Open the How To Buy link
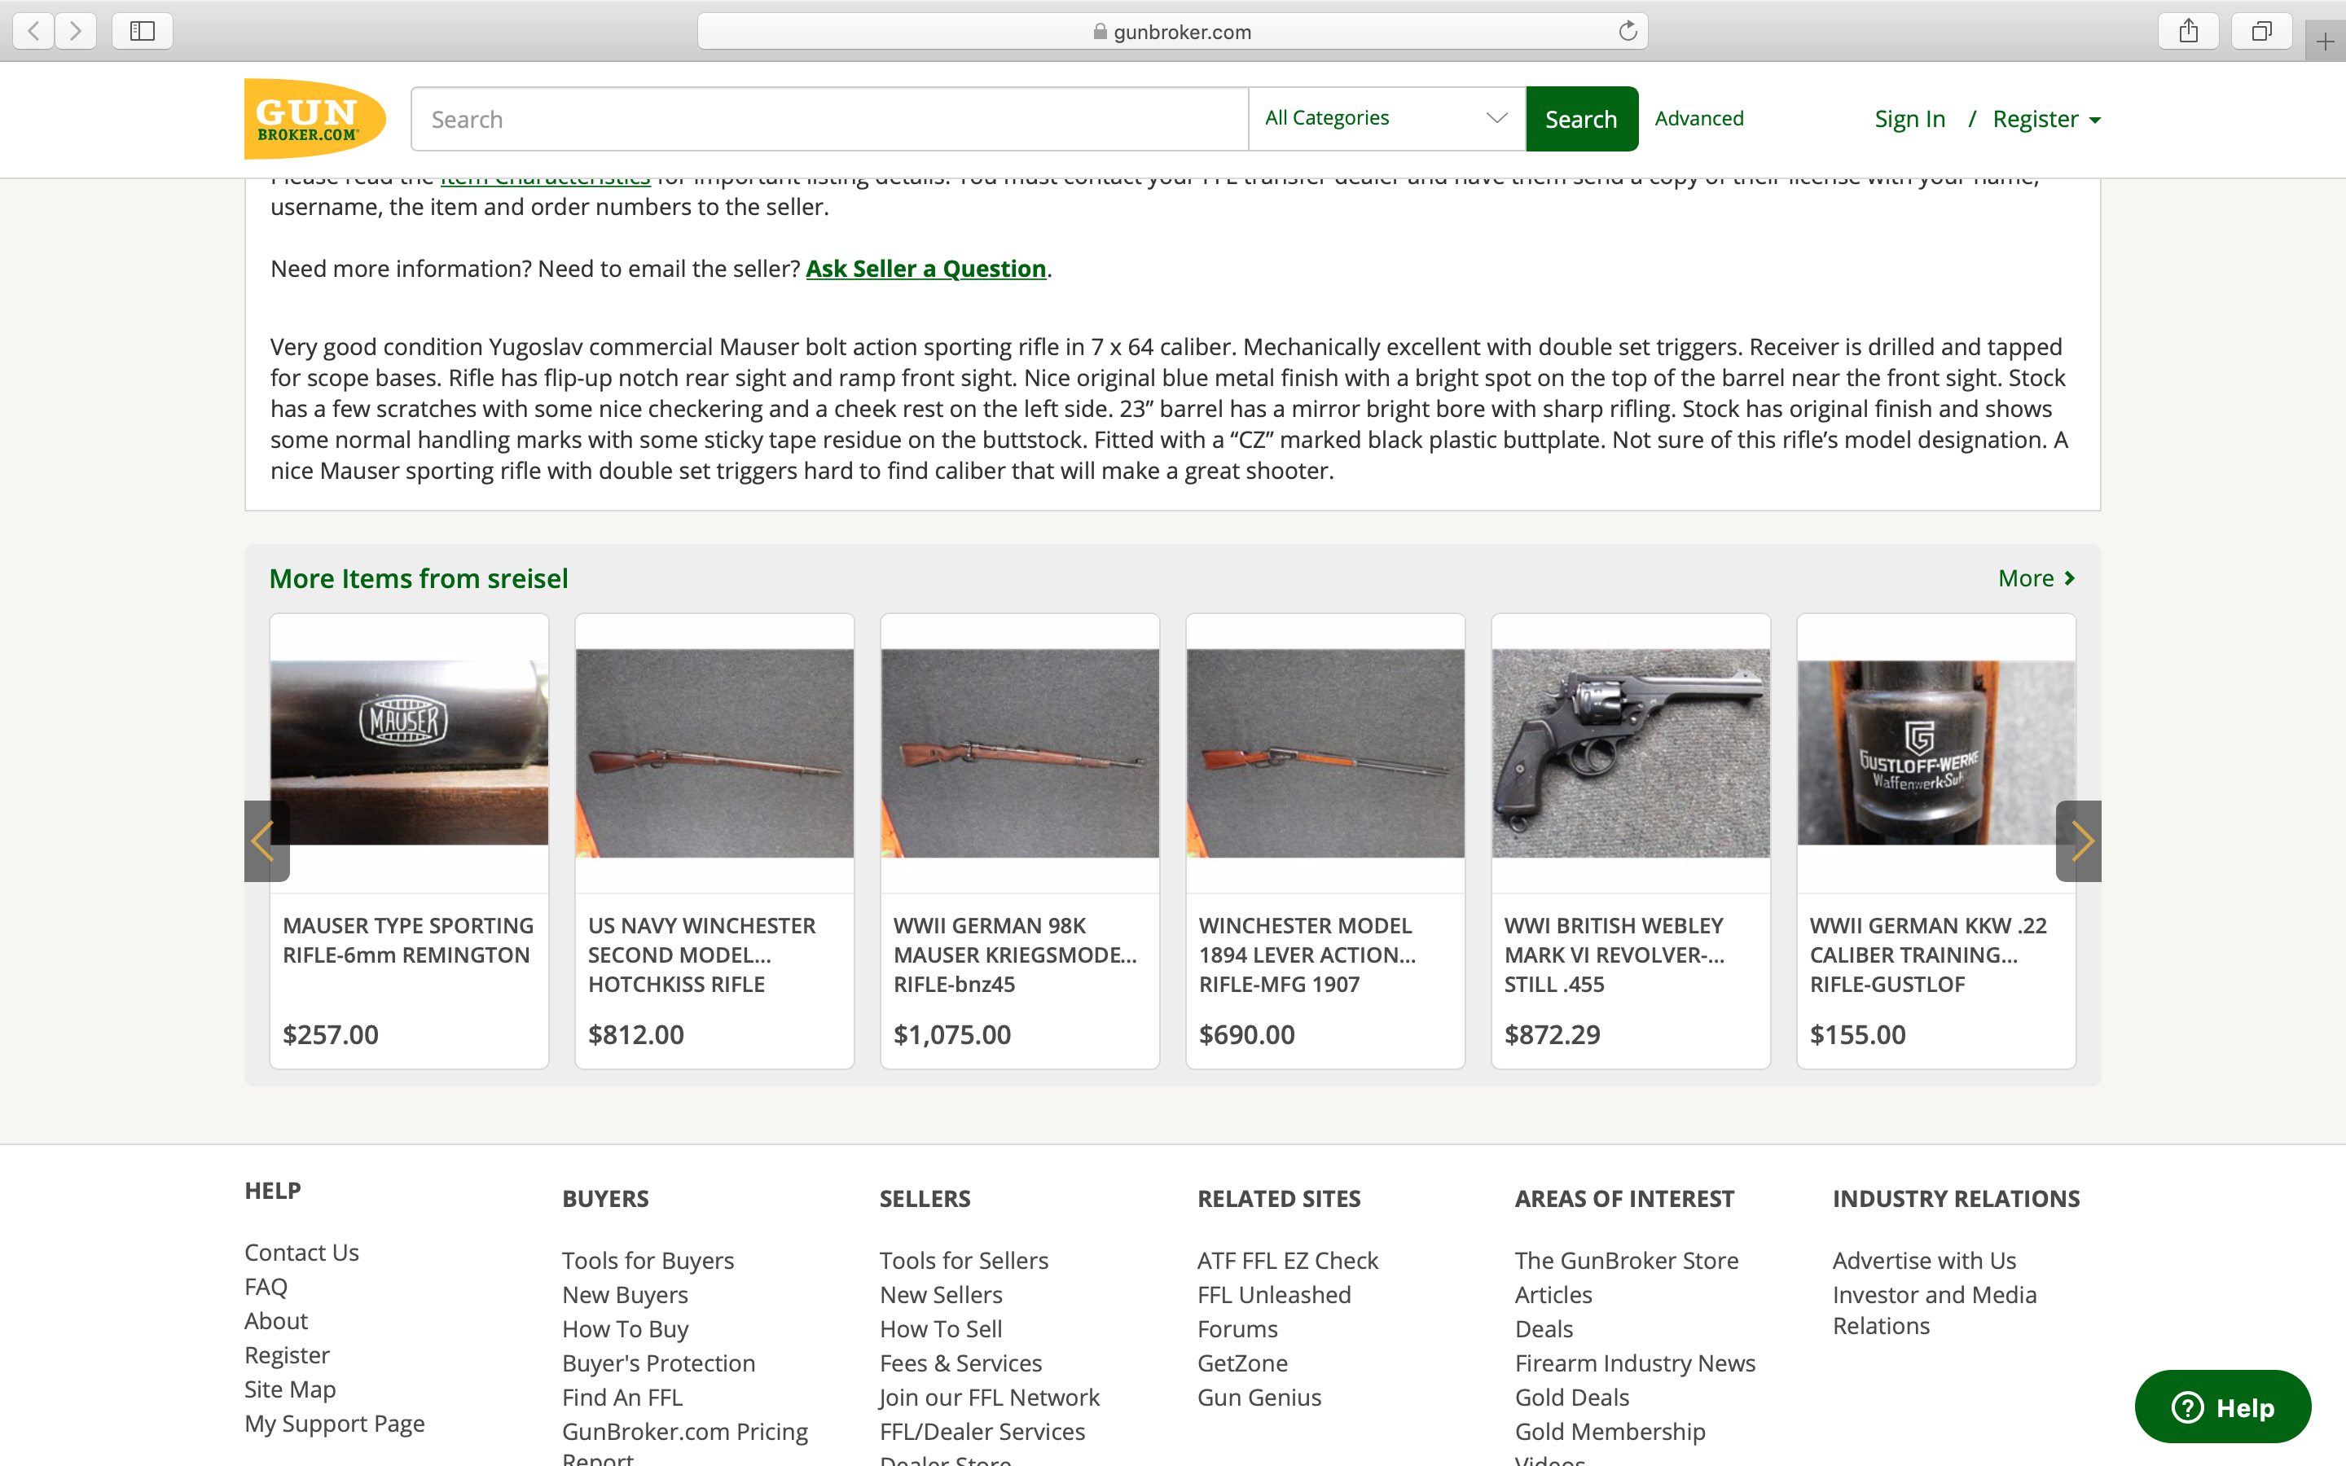 tap(626, 1329)
